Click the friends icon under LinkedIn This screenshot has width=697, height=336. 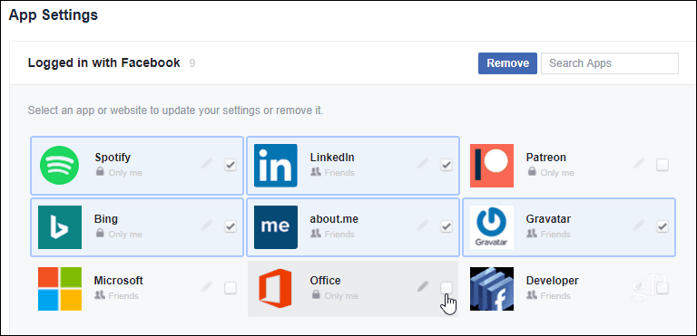[316, 172]
